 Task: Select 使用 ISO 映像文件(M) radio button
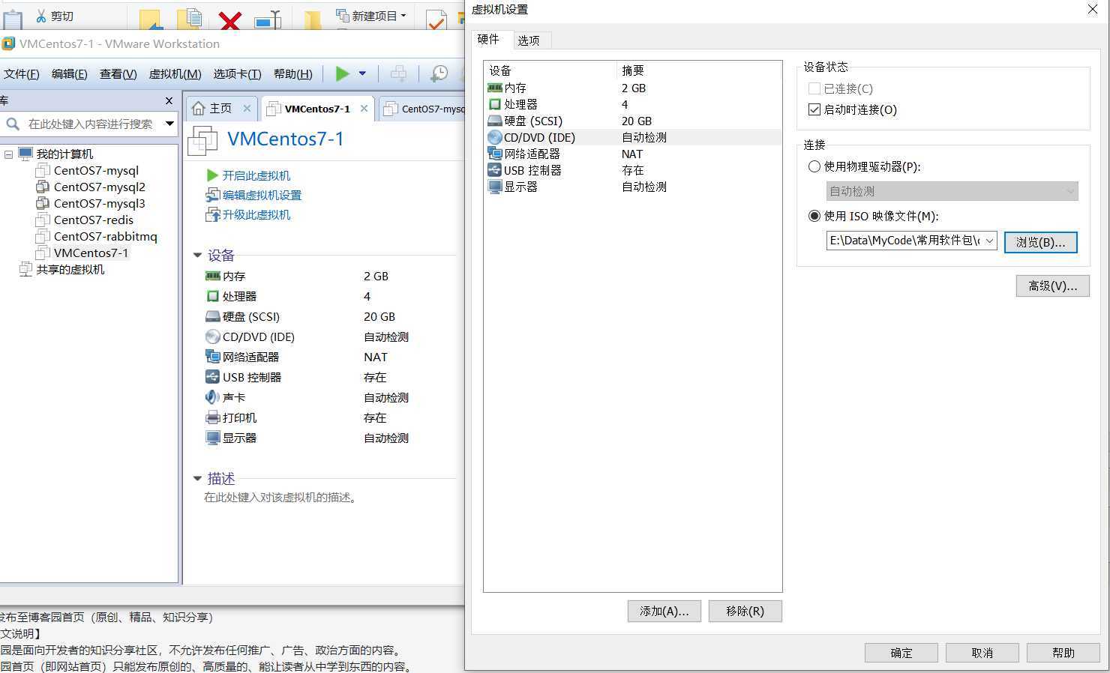pos(814,216)
